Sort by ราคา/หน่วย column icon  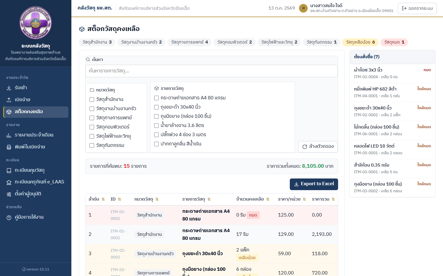tap(304, 199)
